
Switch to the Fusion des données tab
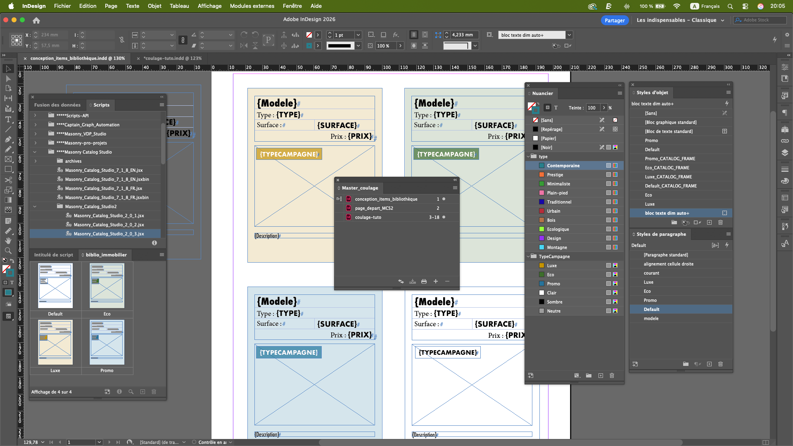57,105
